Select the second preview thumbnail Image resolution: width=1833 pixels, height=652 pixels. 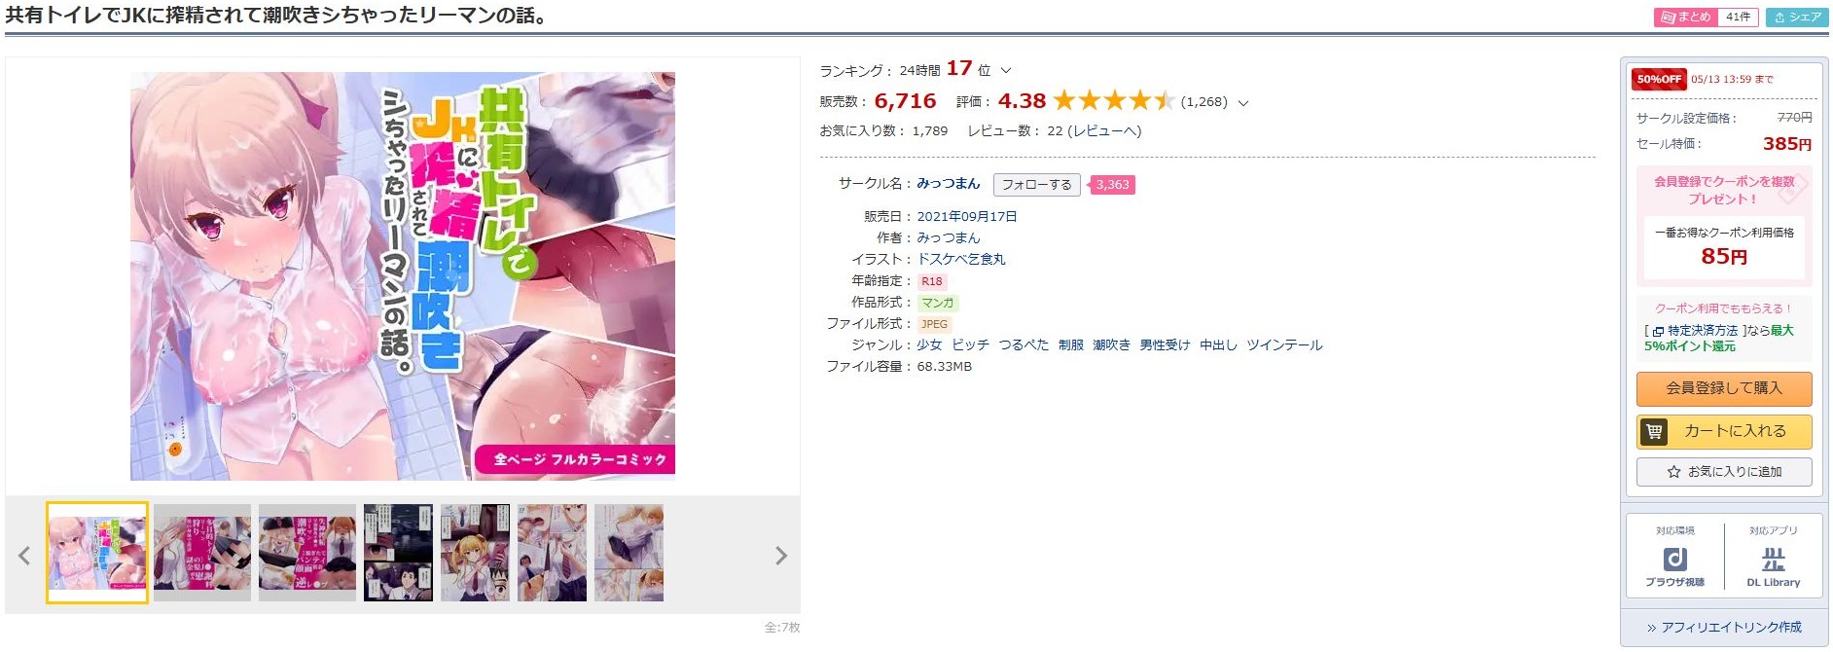click(x=201, y=553)
